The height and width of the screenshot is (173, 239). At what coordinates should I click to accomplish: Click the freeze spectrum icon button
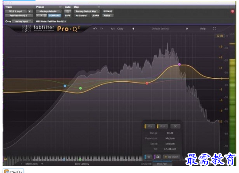tap(149, 157)
